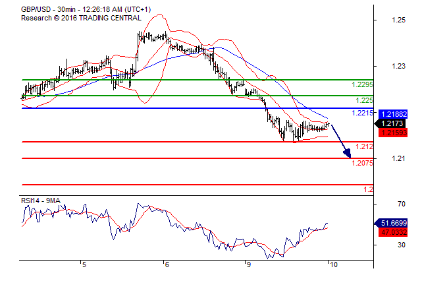Image resolution: width=422 pixels, height=281 pixels.
Task: Click date 6 on the time axis
Action: [x=167, y=265]
